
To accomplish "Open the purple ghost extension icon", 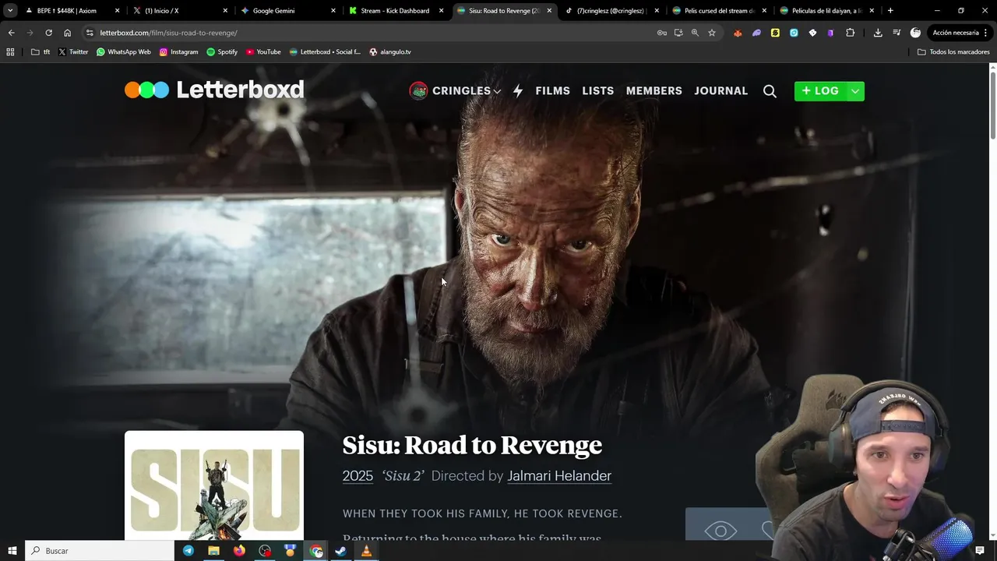I will [x=756, y=33].
